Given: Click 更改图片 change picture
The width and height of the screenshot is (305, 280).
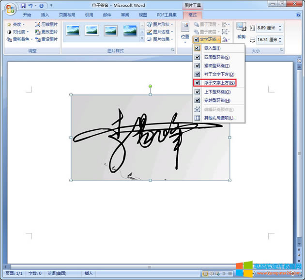Looking at the screenshot, I should click(46, 31).
